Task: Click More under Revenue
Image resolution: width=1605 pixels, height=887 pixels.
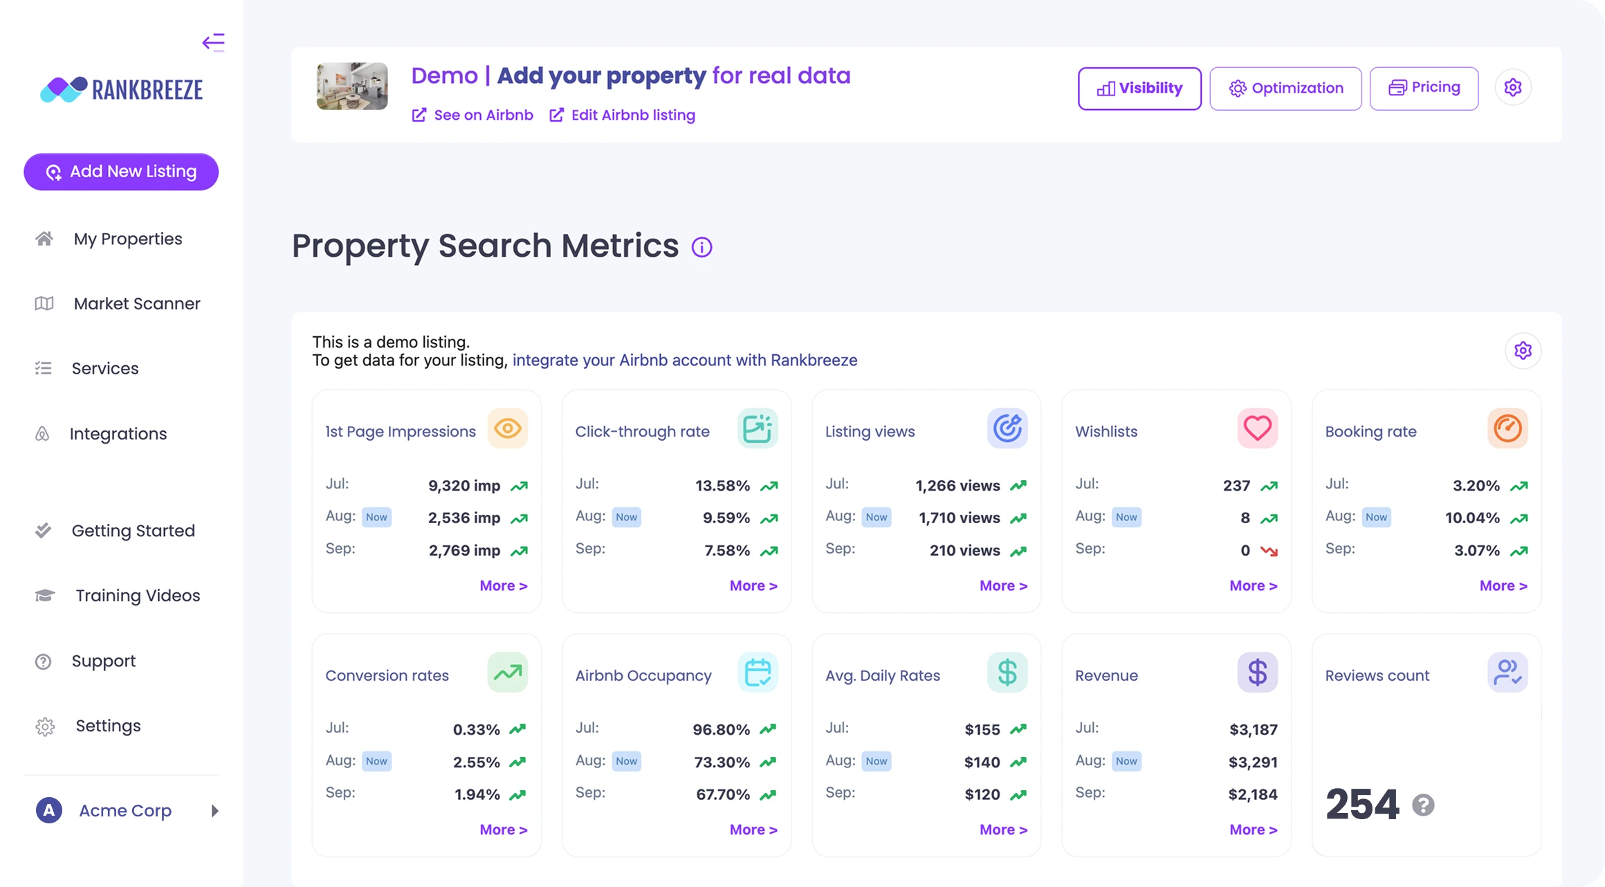Action: coord(1254,830)
